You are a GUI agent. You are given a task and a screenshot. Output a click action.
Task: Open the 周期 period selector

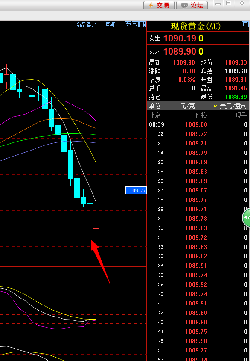pos(110,25)
